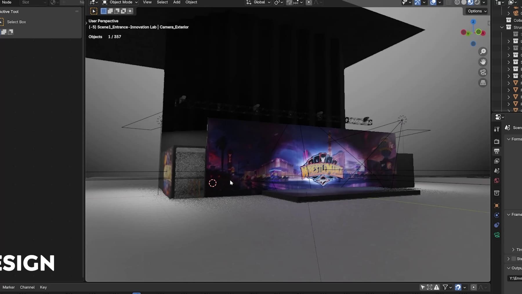Switch to Solid viewport shading
522x294 pixels.
pos(464,2)
